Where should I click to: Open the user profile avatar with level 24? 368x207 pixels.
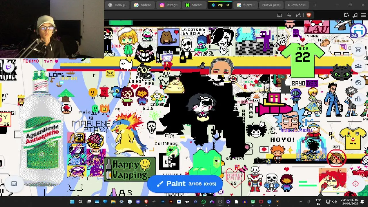358,30
